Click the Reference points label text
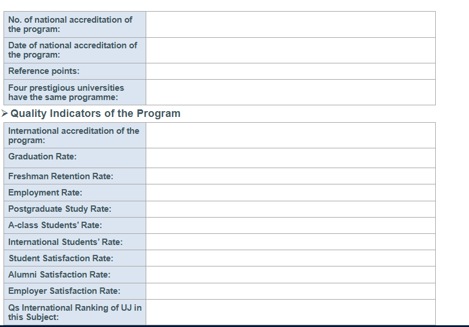The height and width of the screenshot is (327, 469). click(44, 71)
